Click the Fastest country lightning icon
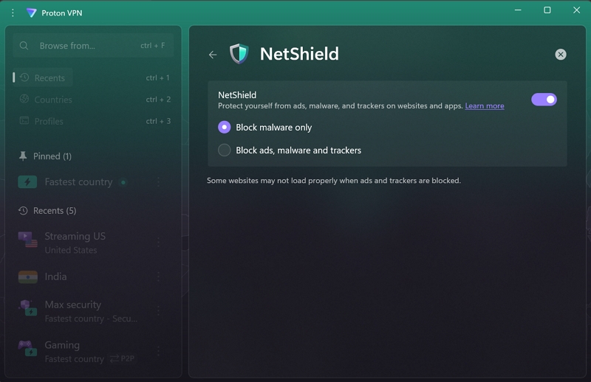Screen dimensions: 591x382 [x=27, y=182]
